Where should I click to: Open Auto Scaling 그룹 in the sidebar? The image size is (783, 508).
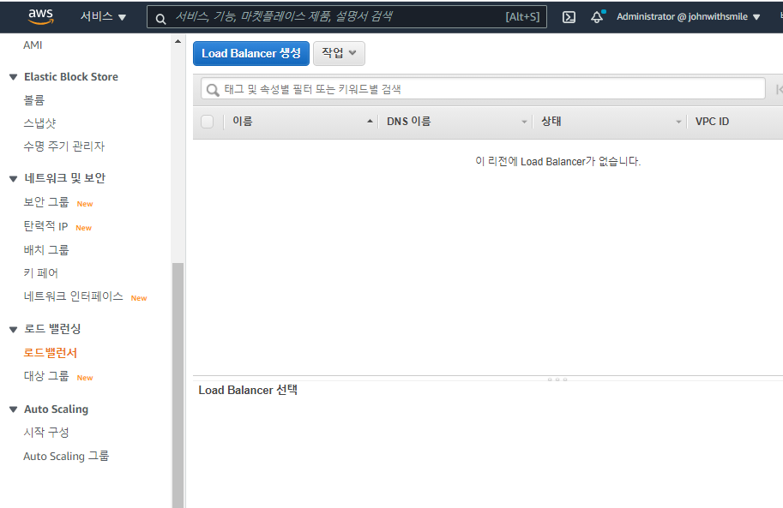point(66,456)
